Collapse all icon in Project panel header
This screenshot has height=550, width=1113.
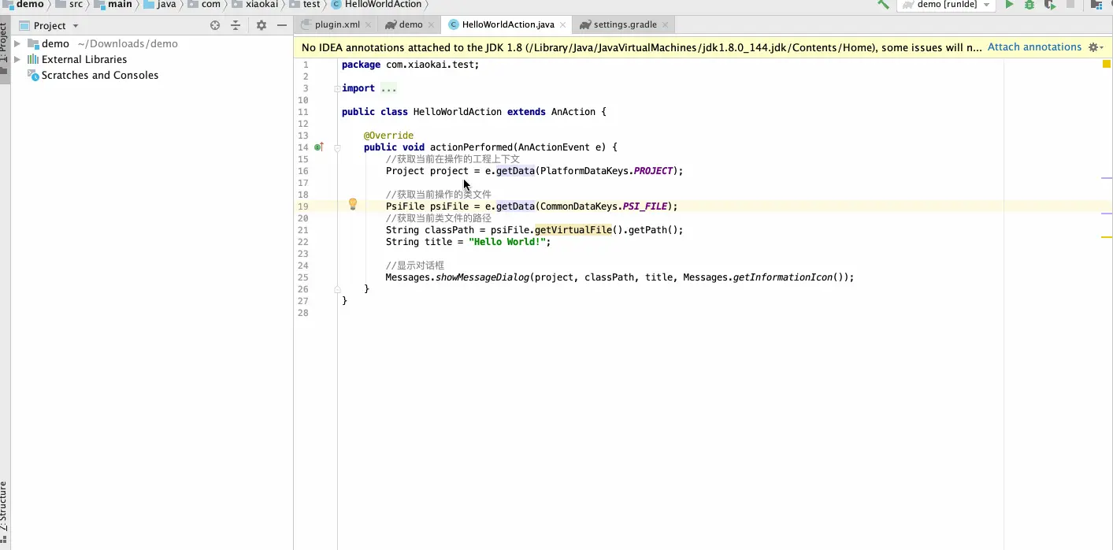pyautogui.click(x=236, y=25)
